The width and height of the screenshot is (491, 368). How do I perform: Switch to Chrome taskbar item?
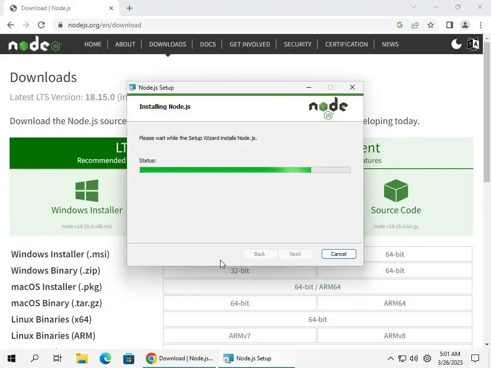(x=179, y=358)
